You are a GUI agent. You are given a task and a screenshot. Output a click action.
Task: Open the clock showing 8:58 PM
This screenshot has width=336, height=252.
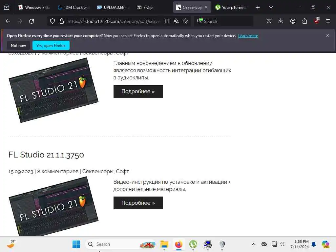[300, 244]
